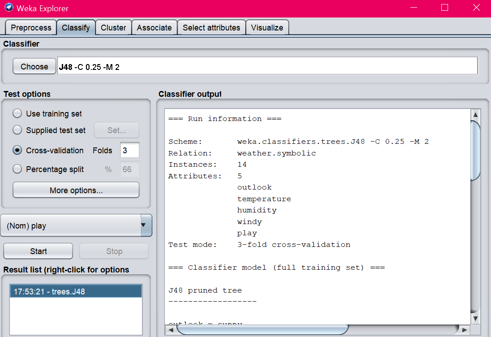
Task: Click the Start button
Action: coord(38,251)
